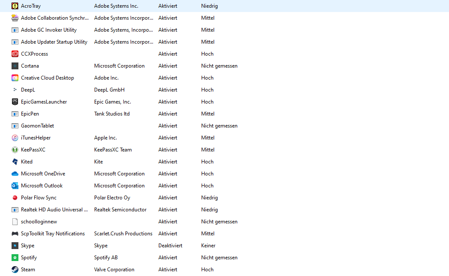449x276 pixels.
Task: Click Skype's startup impact Keiner
Action: 208,246
